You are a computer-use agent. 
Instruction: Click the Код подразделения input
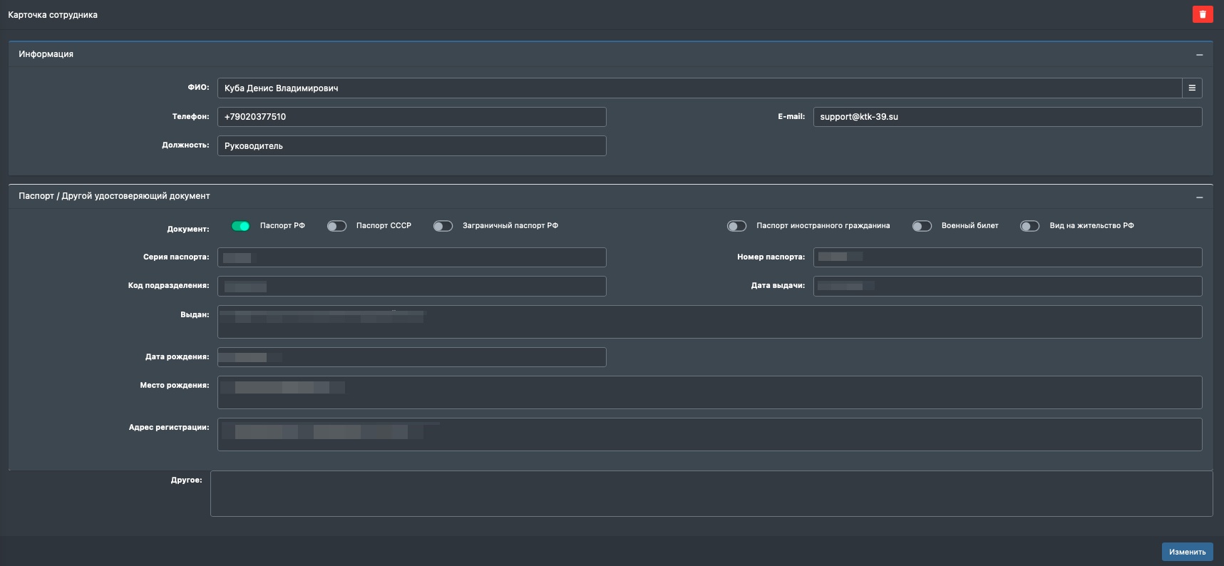coord(412,286)
